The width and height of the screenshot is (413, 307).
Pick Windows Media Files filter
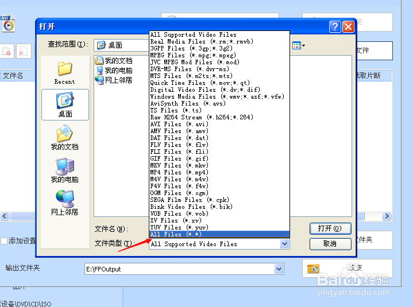coord(219,96)
